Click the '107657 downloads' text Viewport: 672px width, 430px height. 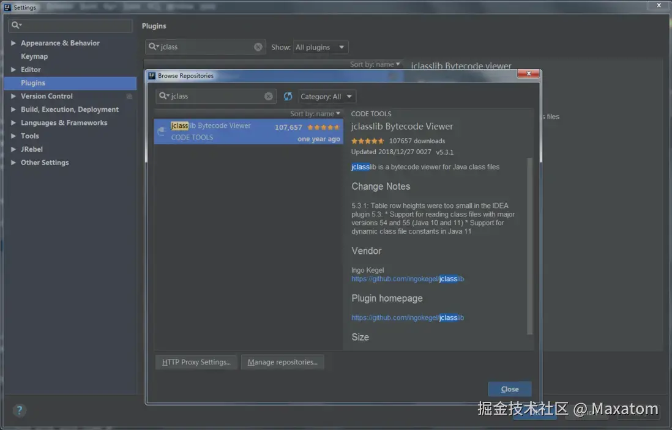[x=417, y=141]
